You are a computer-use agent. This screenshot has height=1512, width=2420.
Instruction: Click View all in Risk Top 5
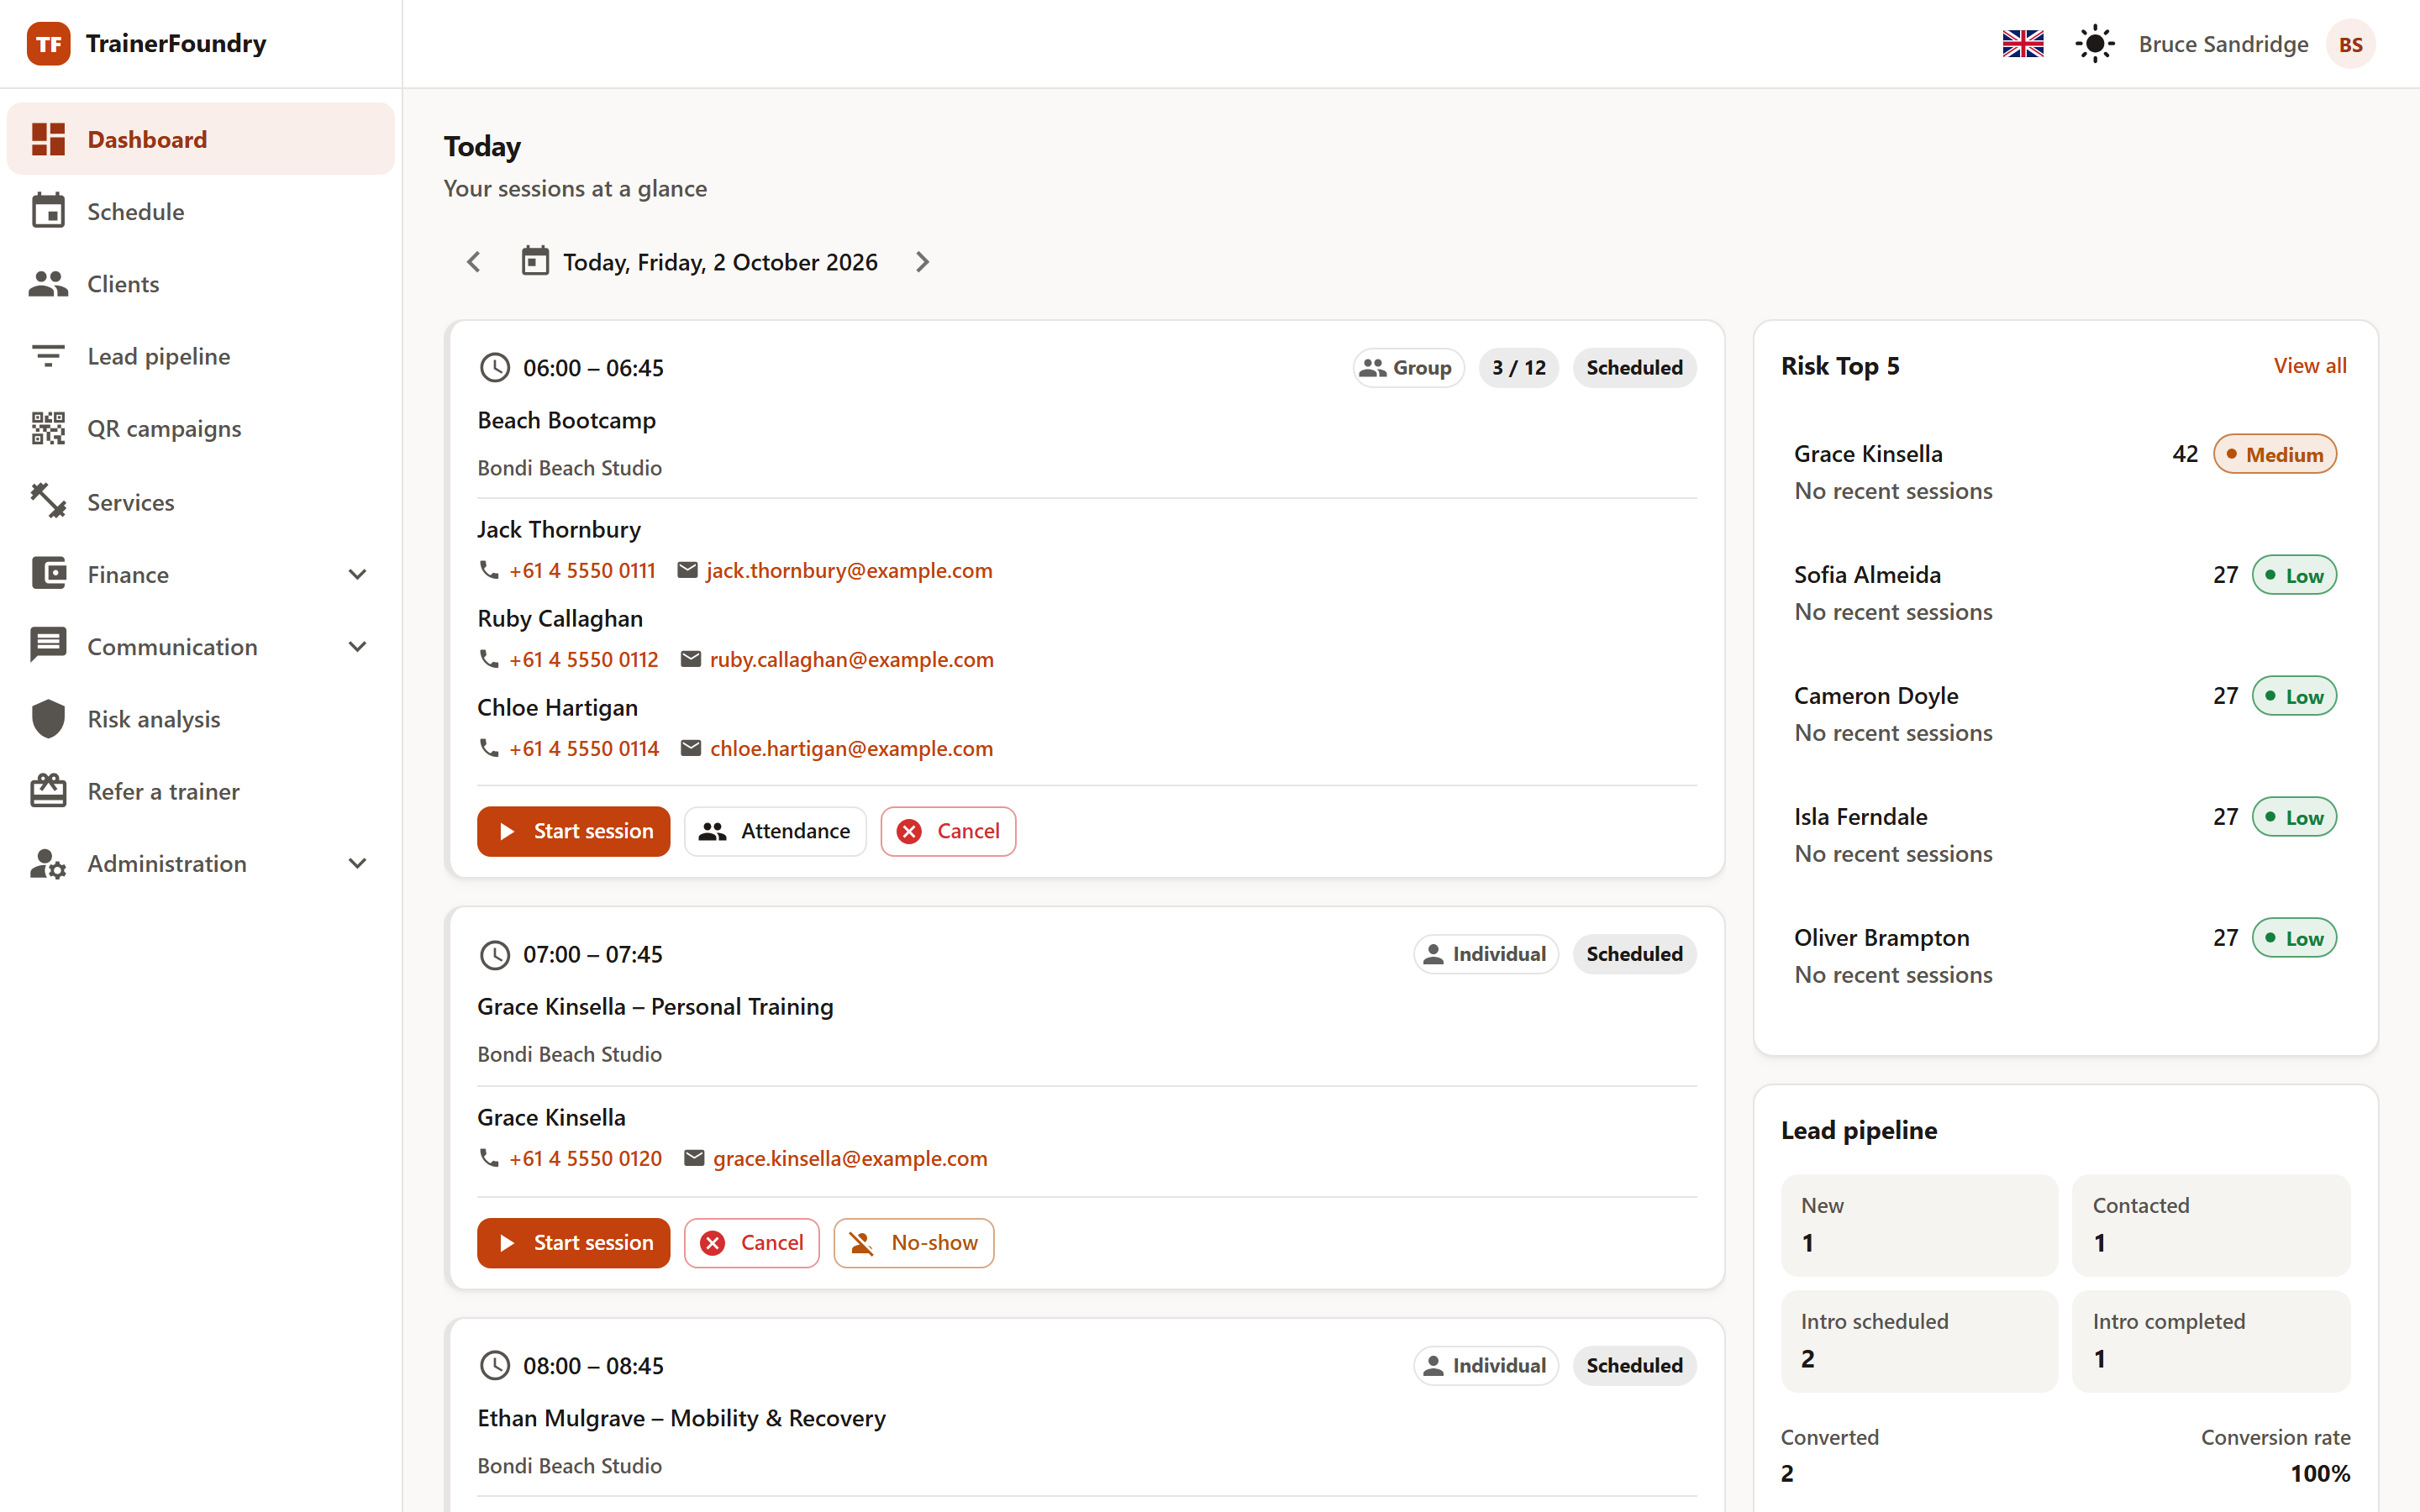(x=2310, y=366)
